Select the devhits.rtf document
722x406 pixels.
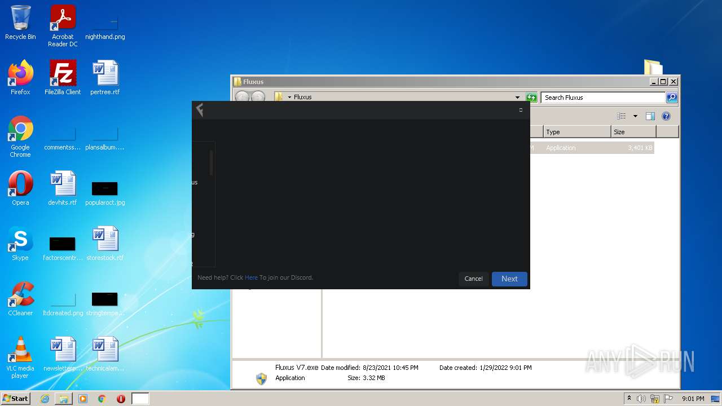(63, 188)
